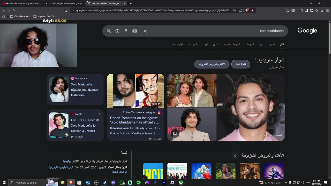Viewport: 331px width, 186px height.
Task: Open the large smiling portrait image
Action: [x=251, y=107]
